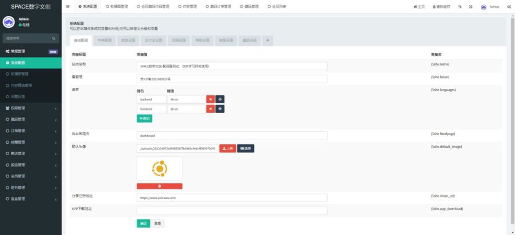Screen dimensions: 515x235
Task: Click the Admin avatar in the top bar
Action: (484, 6)
